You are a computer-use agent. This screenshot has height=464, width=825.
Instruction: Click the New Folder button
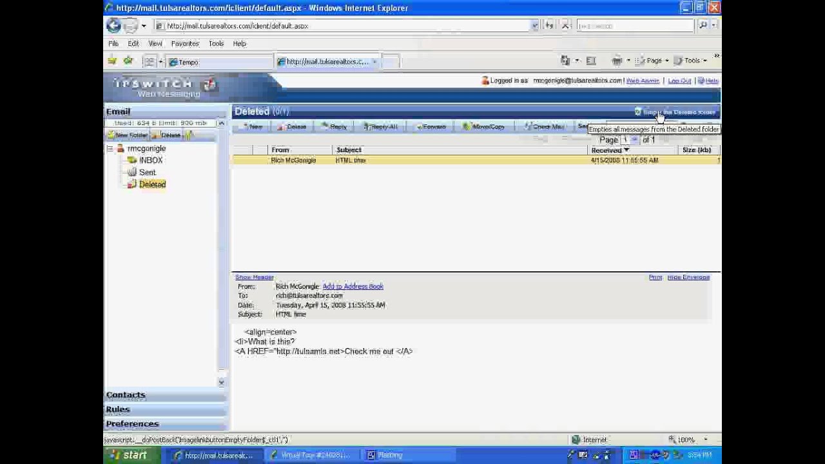128,135
